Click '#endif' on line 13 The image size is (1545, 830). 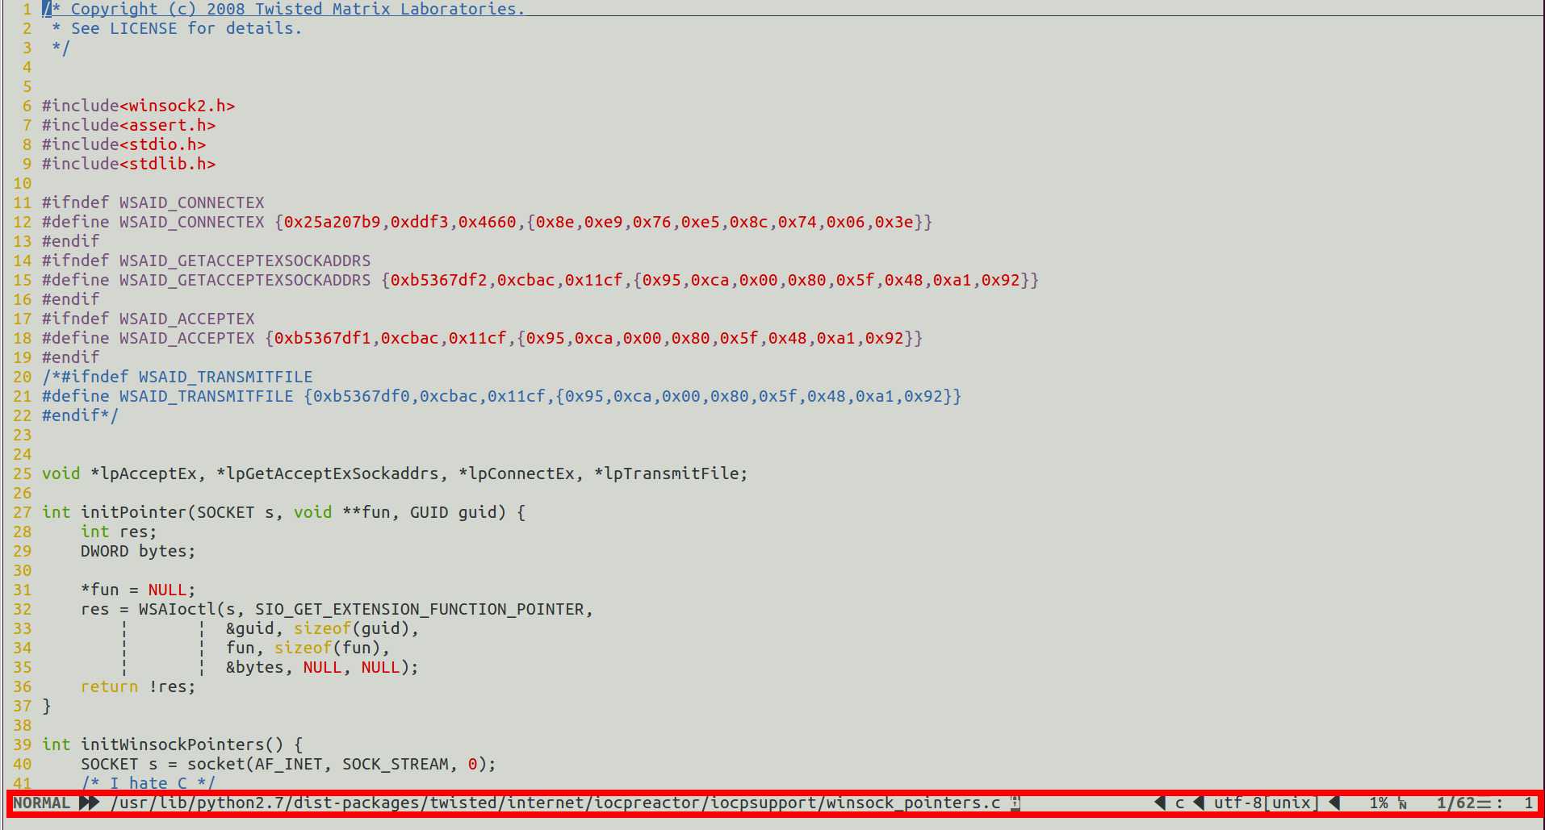point(70,241)
